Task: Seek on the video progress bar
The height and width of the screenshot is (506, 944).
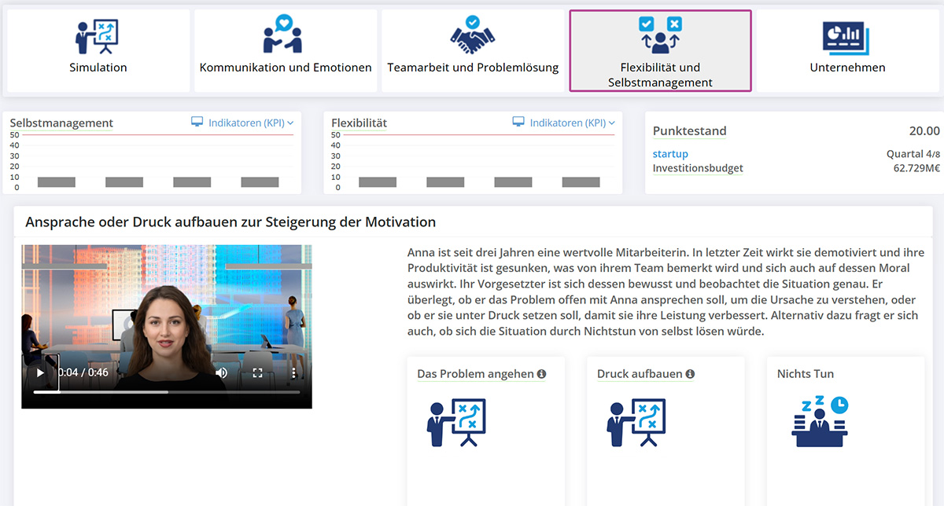Action: [167, 392]
